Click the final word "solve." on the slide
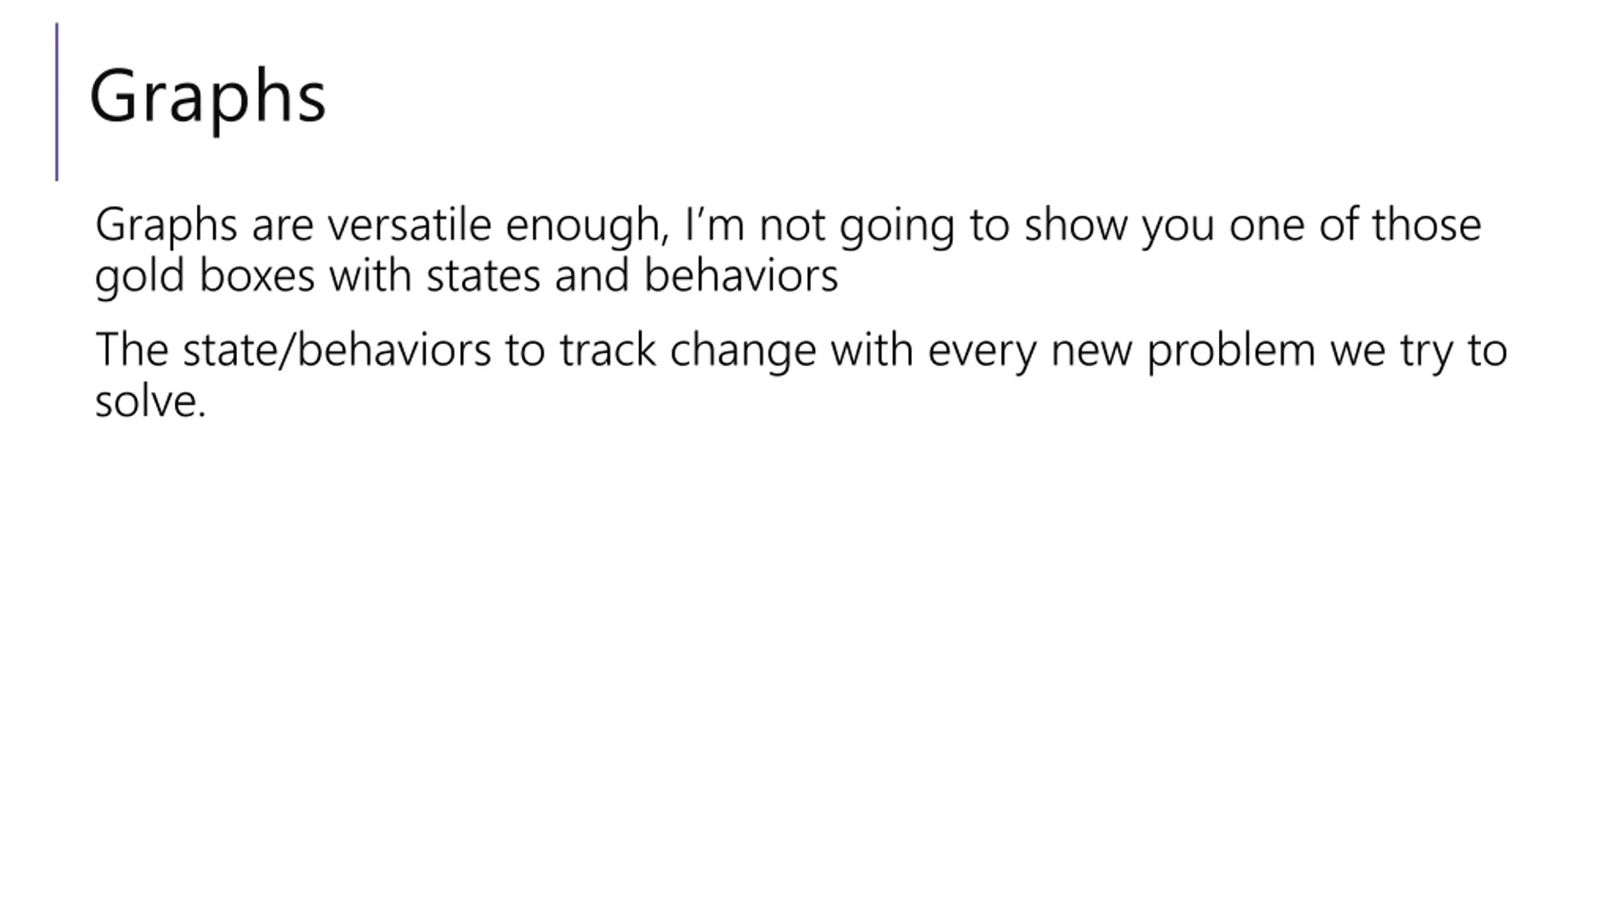This screenshot has height=908, width=1615. [150, 401]
